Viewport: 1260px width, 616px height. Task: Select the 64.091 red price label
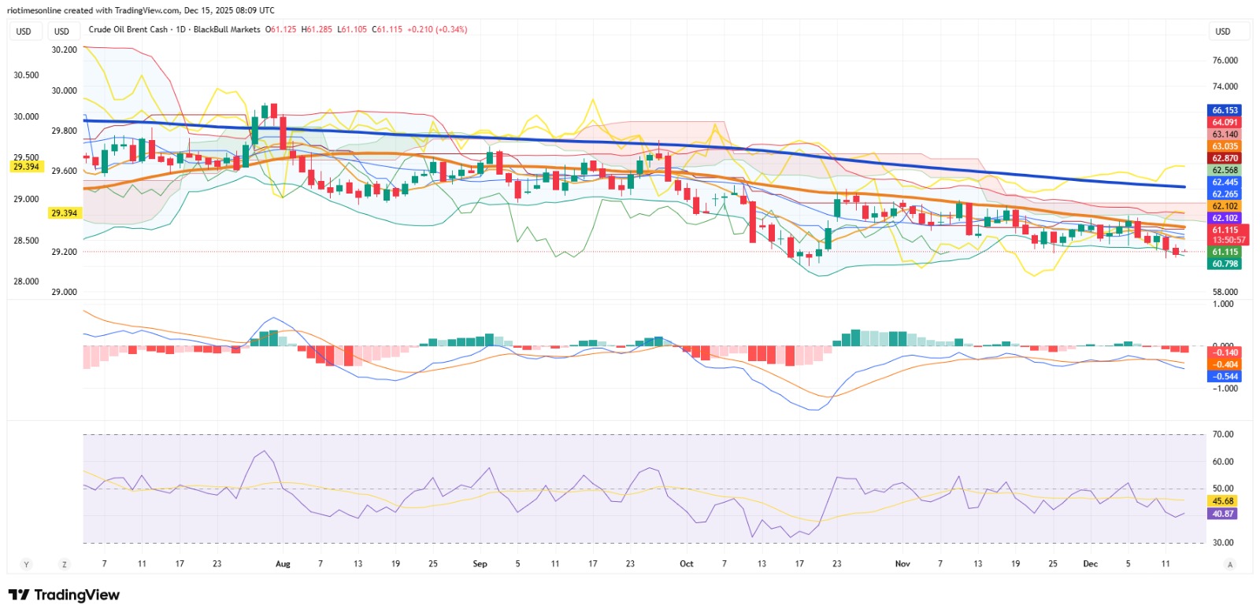pos(1225,123)
